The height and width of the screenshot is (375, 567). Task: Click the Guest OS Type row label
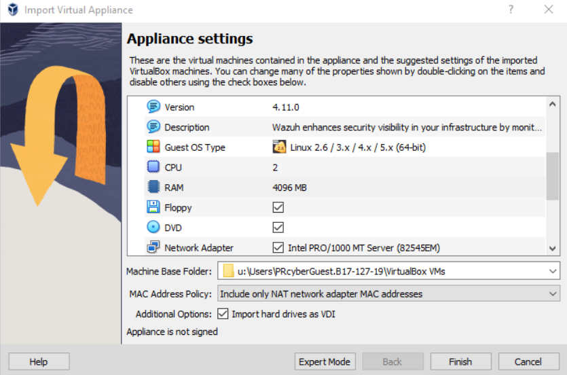coord(195,147)
